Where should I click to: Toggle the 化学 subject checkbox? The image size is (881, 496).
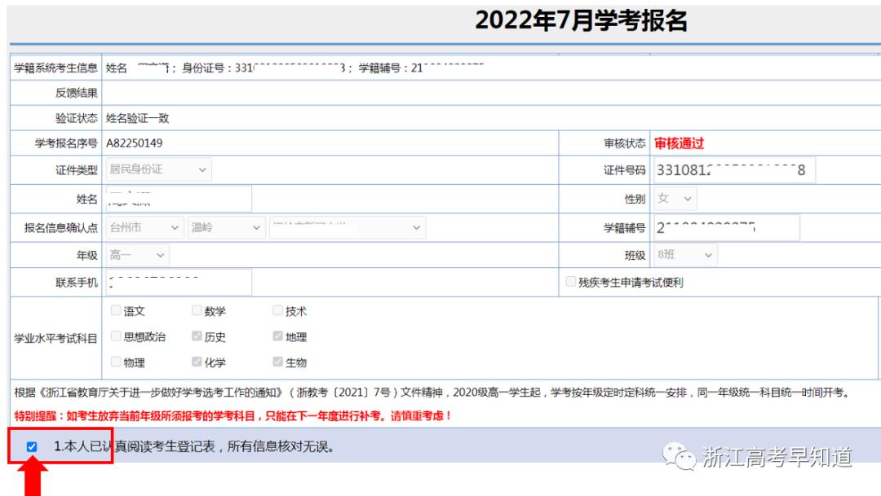[x=197, y=362]
